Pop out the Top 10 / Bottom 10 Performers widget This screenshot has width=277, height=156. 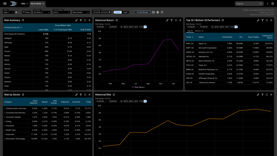point(223,20)
